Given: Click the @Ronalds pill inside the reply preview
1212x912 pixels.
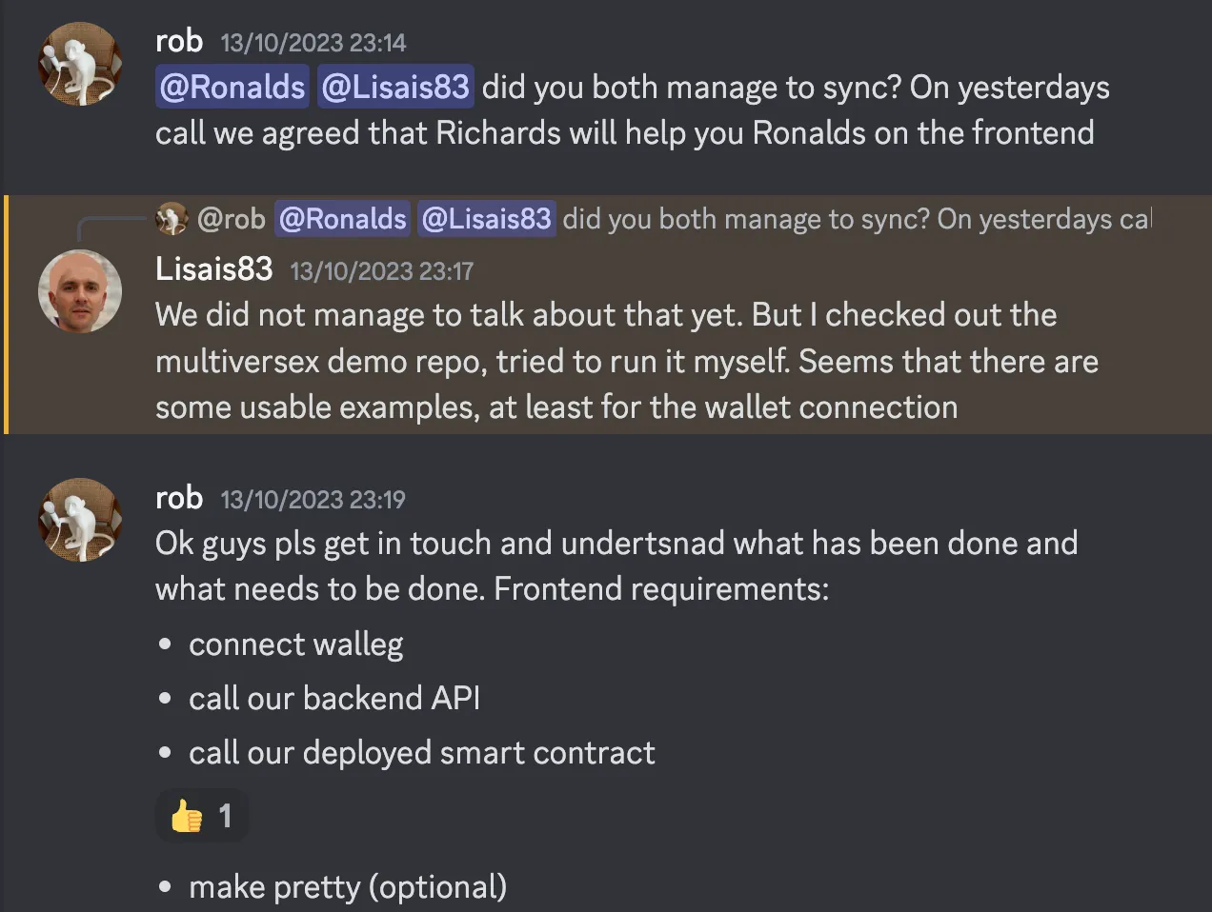Looking at the screenshot, I should click(x=341, y=218).
